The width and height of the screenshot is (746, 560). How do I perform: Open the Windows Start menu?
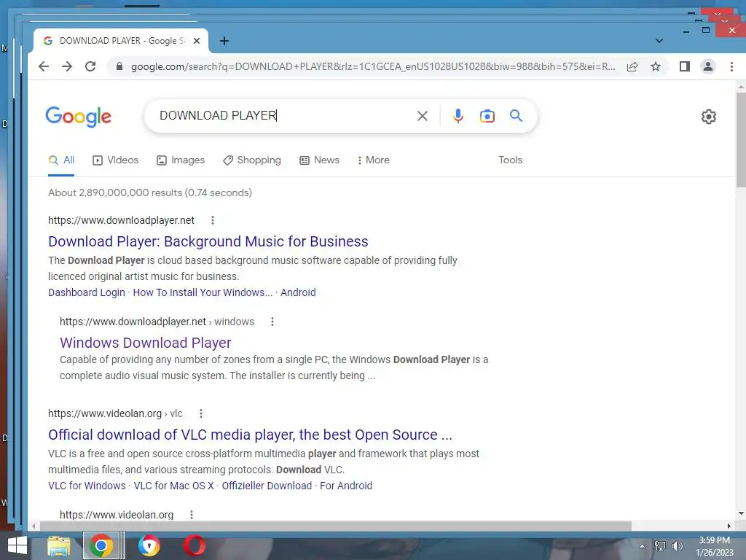tap(17, 546)
